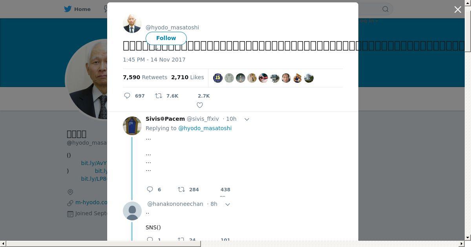Click the reply bubble icon showing 697
The height and width of the screenshot is (247, 471).
127,96
